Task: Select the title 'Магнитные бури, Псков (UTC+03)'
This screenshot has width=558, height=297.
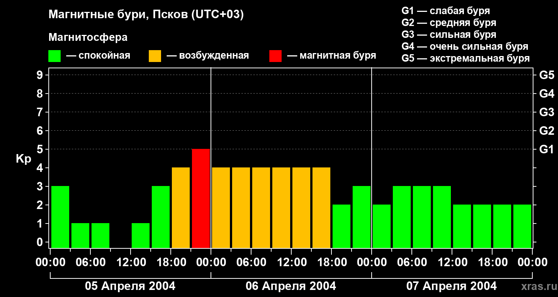Action: pyautogui.click(x=146, y=15)
